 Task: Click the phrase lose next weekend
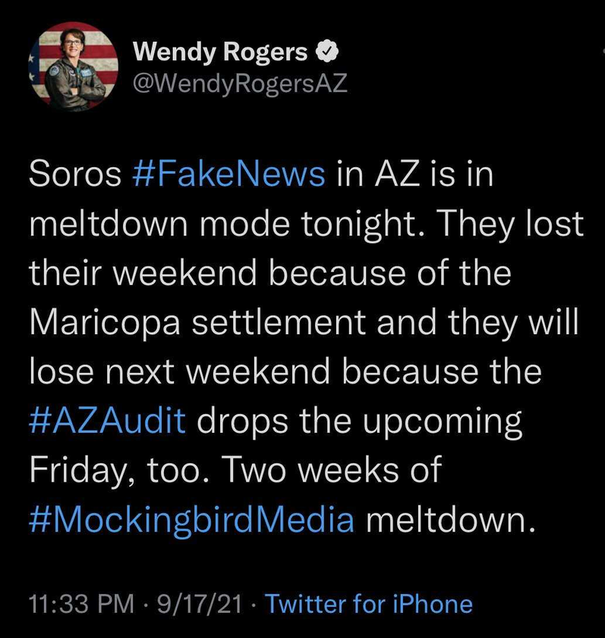pyautogui.click(x=180, y=372)
